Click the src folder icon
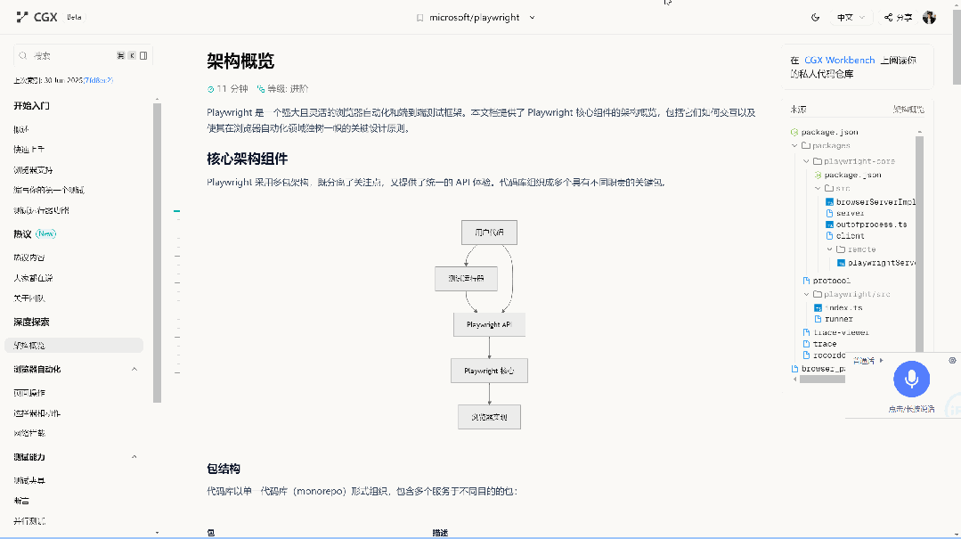Screen dimensions: 961x539 (829, 188)
